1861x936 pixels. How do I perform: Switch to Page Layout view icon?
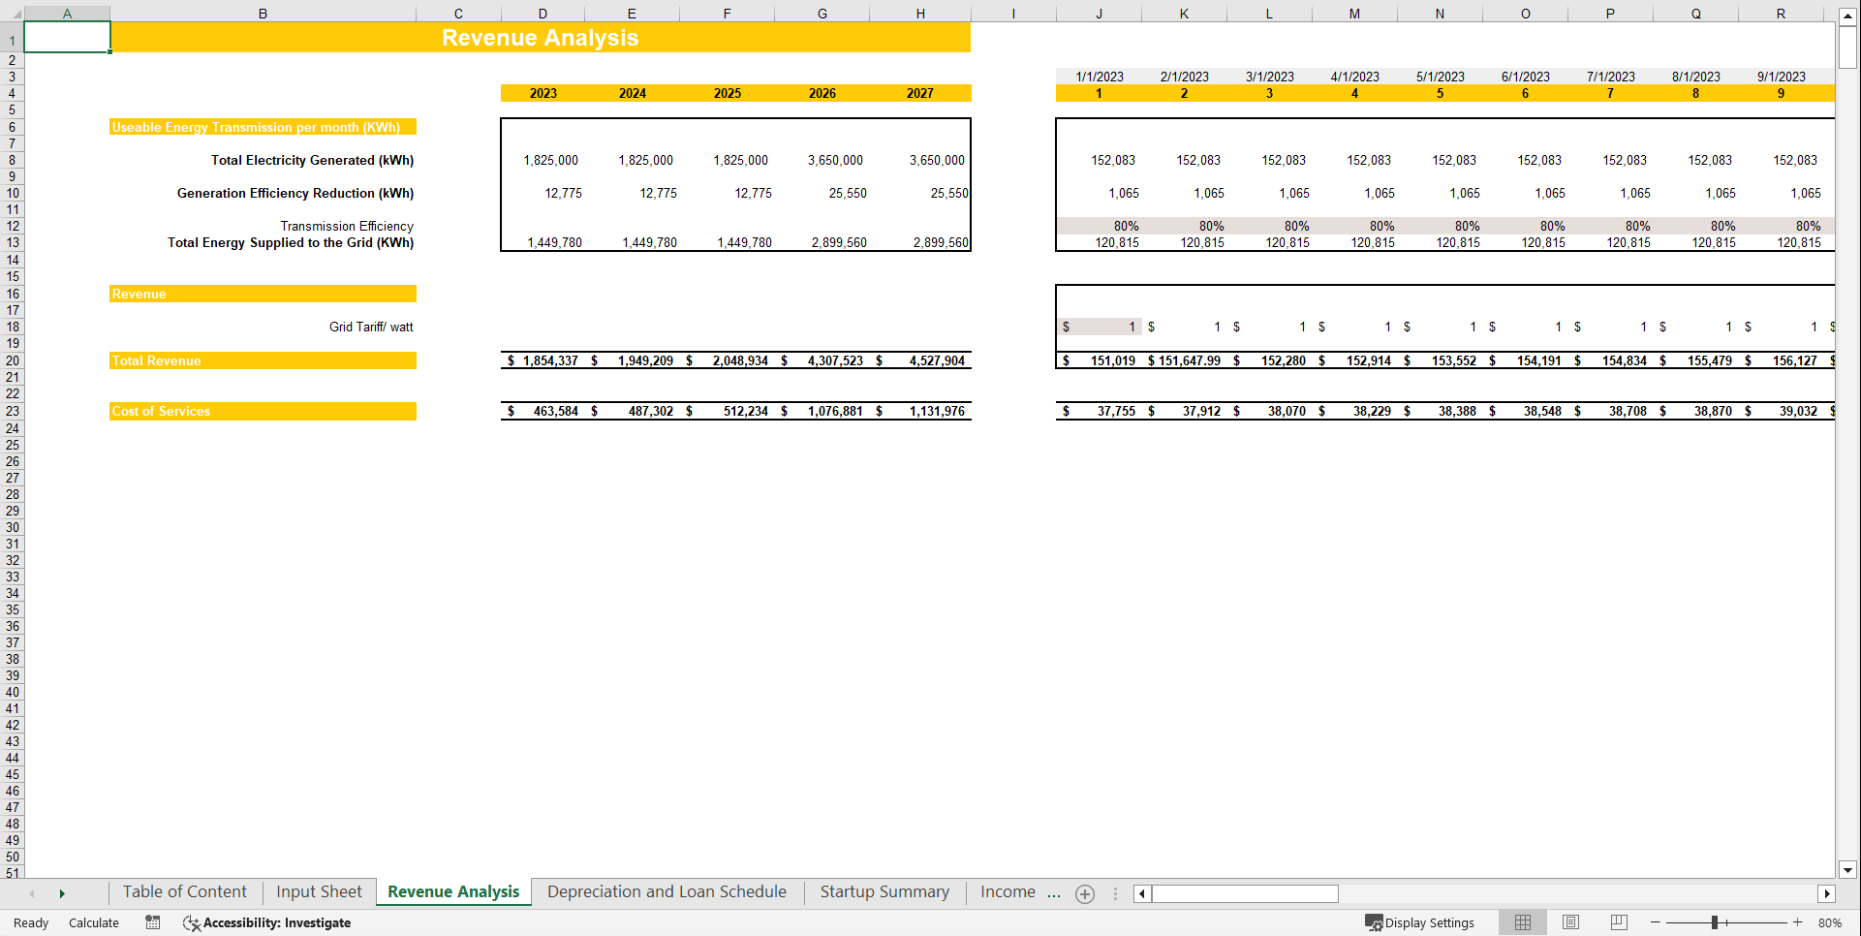click(1570, 922)
